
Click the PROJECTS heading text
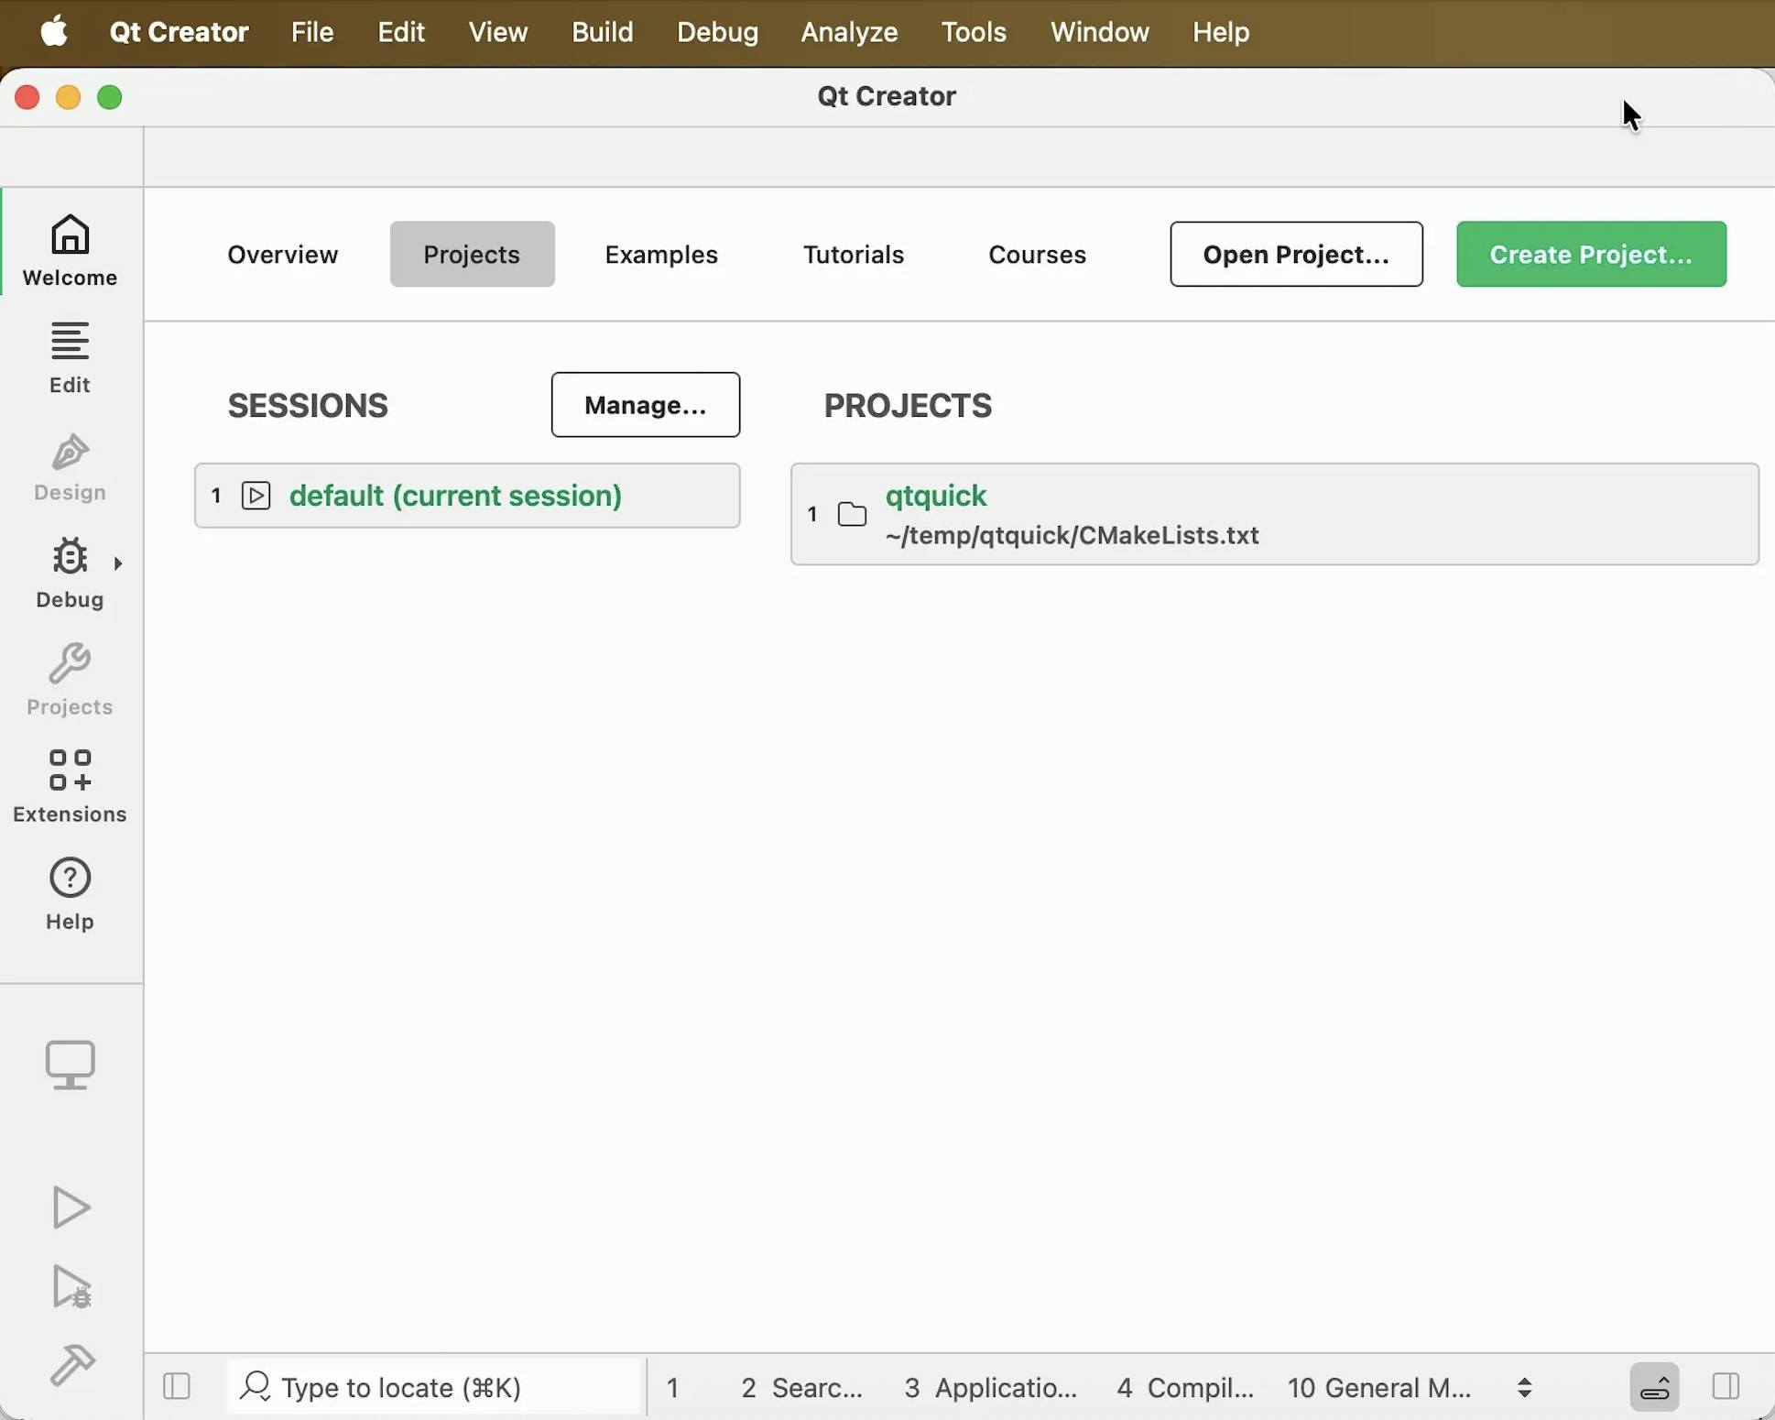908,406
